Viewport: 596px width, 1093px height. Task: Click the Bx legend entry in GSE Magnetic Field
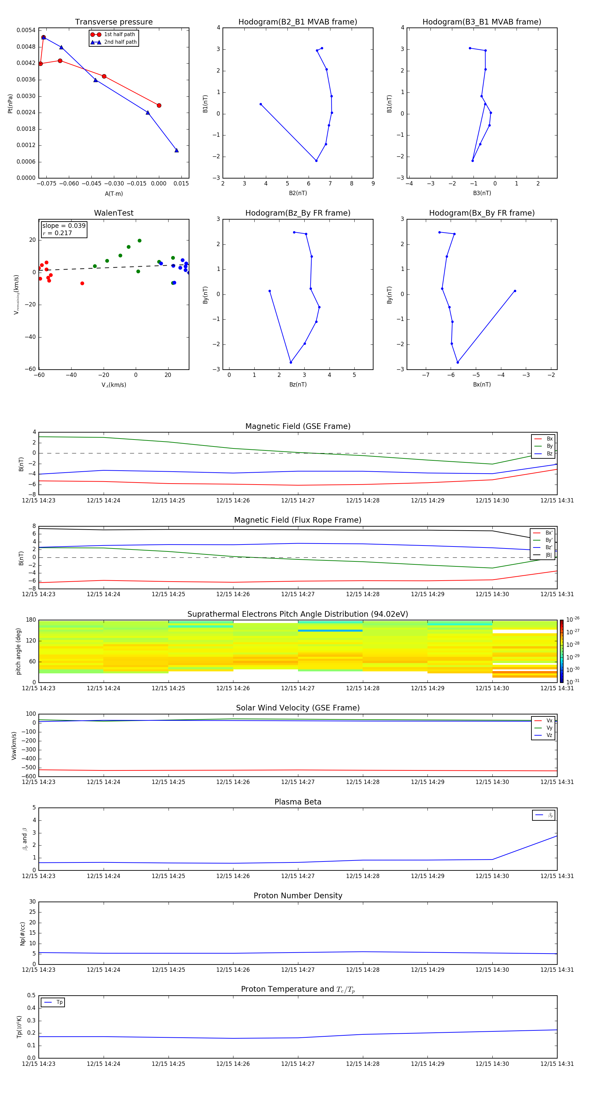(x=543, y=439)
